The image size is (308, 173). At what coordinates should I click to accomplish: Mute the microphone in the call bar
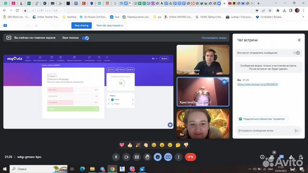tap(116, 157)
